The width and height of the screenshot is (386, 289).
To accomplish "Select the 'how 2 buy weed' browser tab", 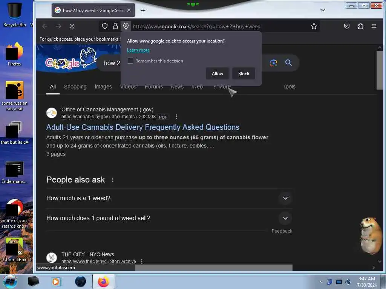I will click(93, 10).
